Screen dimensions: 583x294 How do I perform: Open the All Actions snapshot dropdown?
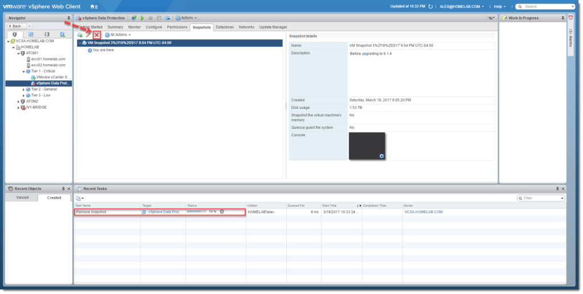[118, 35]
